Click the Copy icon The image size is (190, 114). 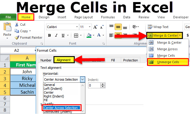(x=17, y=31)
